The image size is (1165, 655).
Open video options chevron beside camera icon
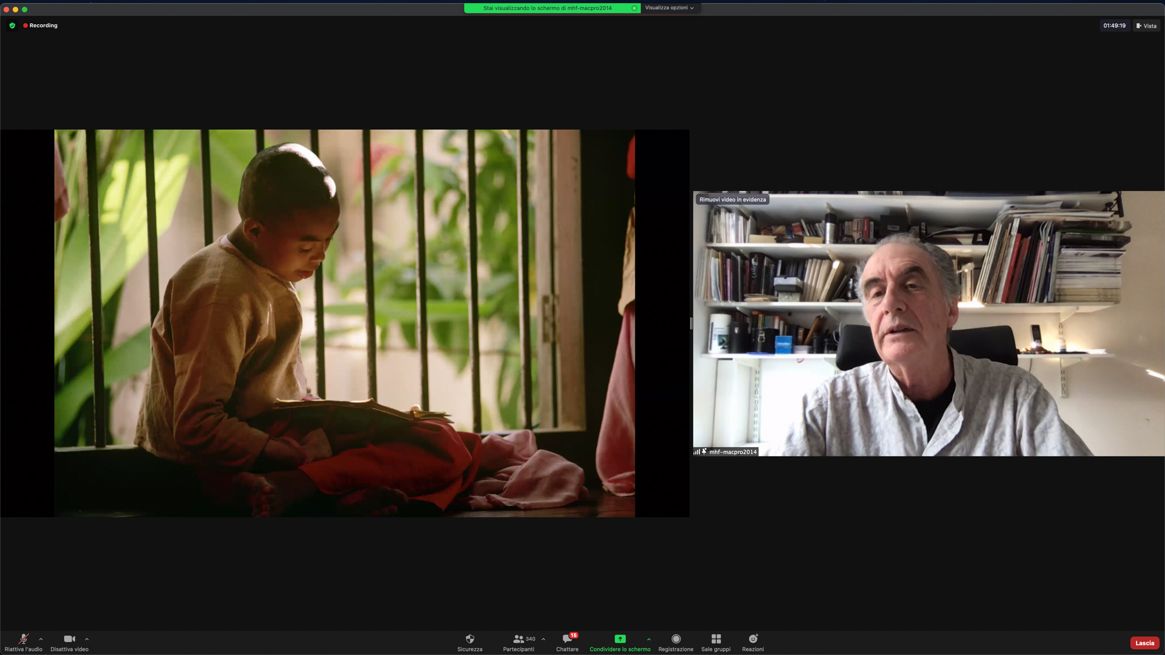tap(87, 639)
